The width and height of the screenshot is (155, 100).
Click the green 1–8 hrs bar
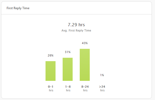[x=68, y=69]
